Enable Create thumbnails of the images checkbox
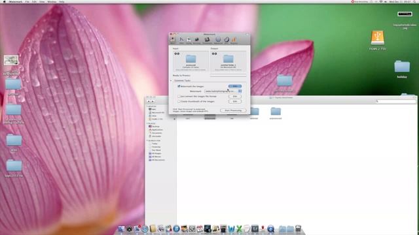 tap(179, 101)
